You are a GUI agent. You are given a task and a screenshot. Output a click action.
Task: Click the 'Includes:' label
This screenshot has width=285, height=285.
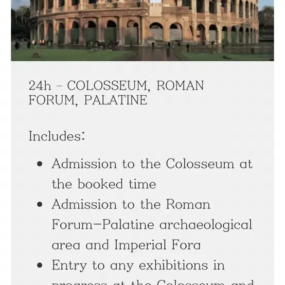coord(57,136)
